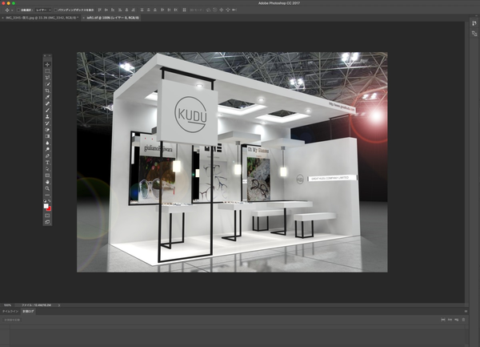Select the Brush tool
Image resolution: width=480 pixels, height=347 pixels.
[47, 111]
